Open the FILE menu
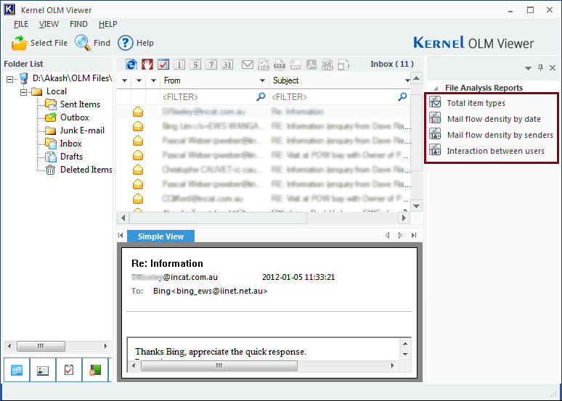Image resolution: width=562 pixels, height=401 pixels. tap(21, 24)
